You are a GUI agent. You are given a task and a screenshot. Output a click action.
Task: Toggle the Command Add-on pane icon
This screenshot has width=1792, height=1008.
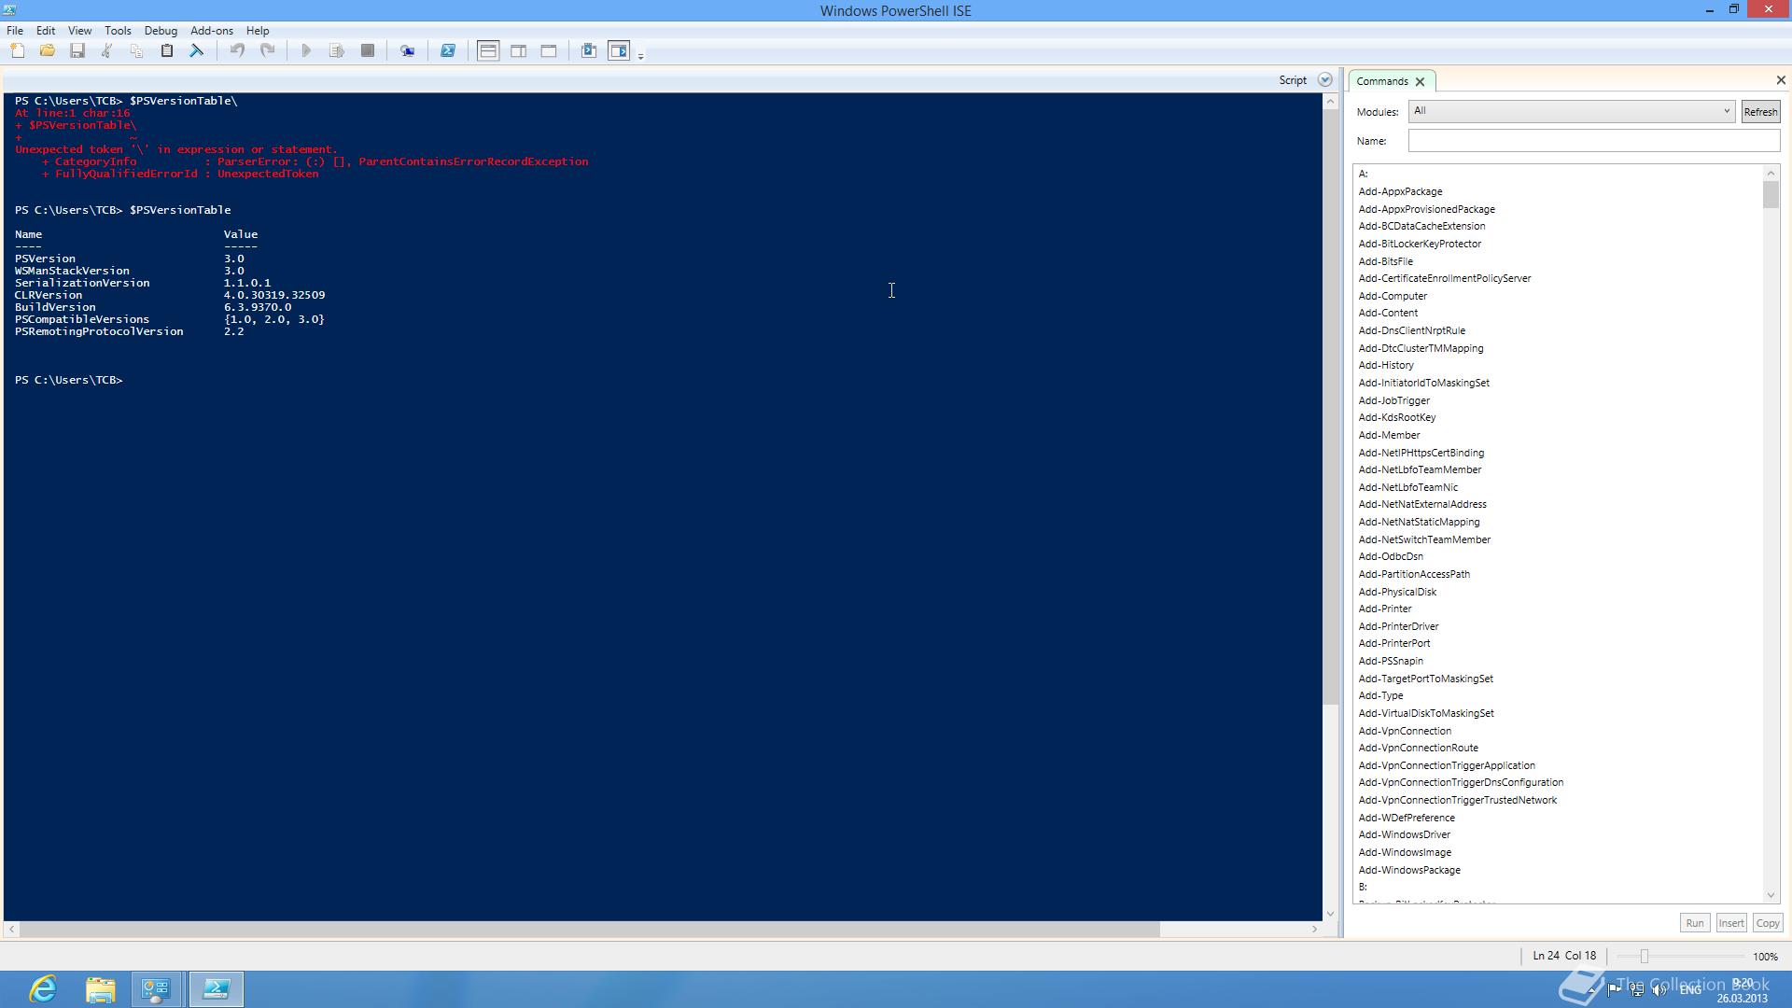click(x=619, y=51)
